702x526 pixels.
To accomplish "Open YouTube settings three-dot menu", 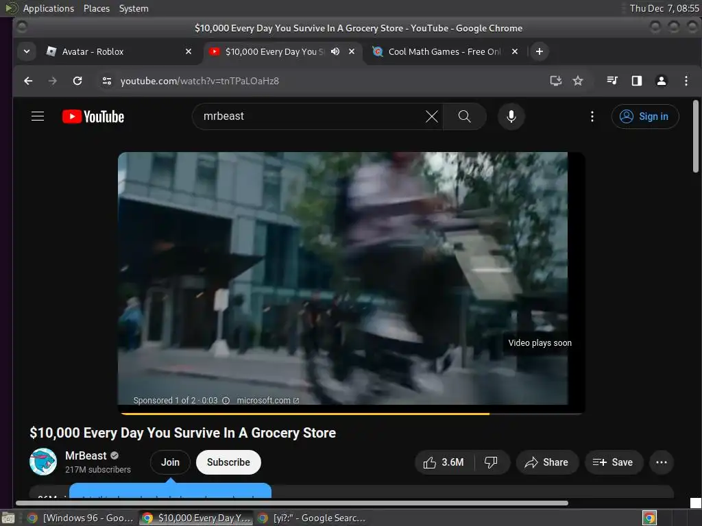I will tap(592, 116).
